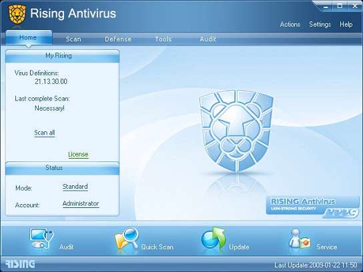Open the Help menu
This screenshot has height=272, width=363.
[346, 24]
